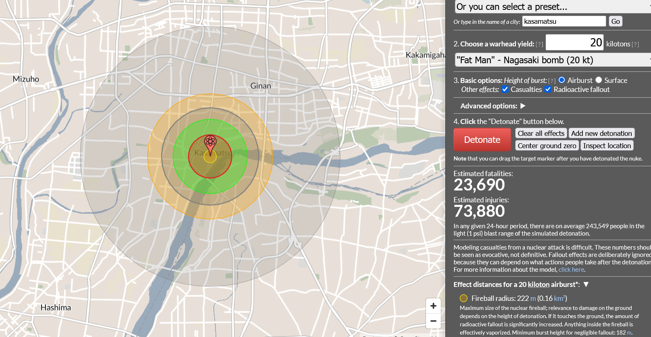
Task: Click the underlined "kiloton" in effect distances heading
Action: 539,284
